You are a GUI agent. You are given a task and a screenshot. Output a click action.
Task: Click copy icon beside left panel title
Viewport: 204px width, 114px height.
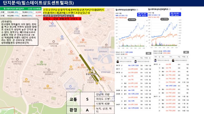coord(137,10)
